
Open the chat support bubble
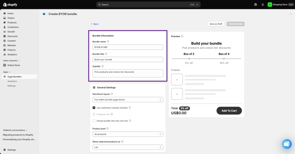click(x=287, y=144)
